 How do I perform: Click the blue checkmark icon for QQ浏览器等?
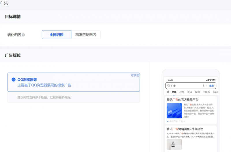point(13,80)
